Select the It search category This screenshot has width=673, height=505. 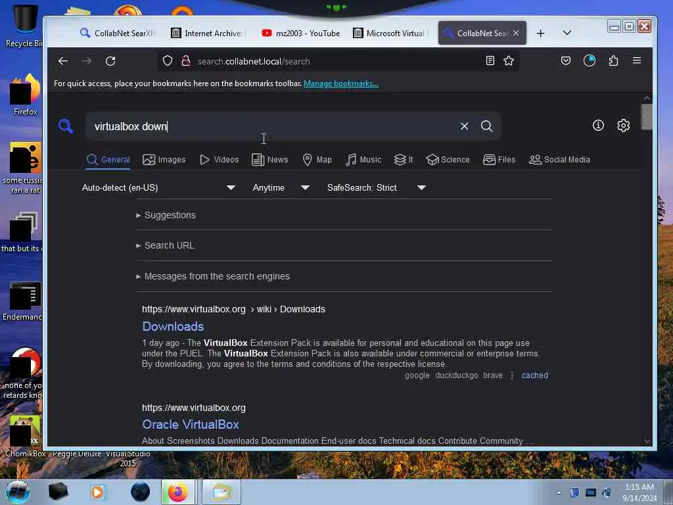[404, 160]
